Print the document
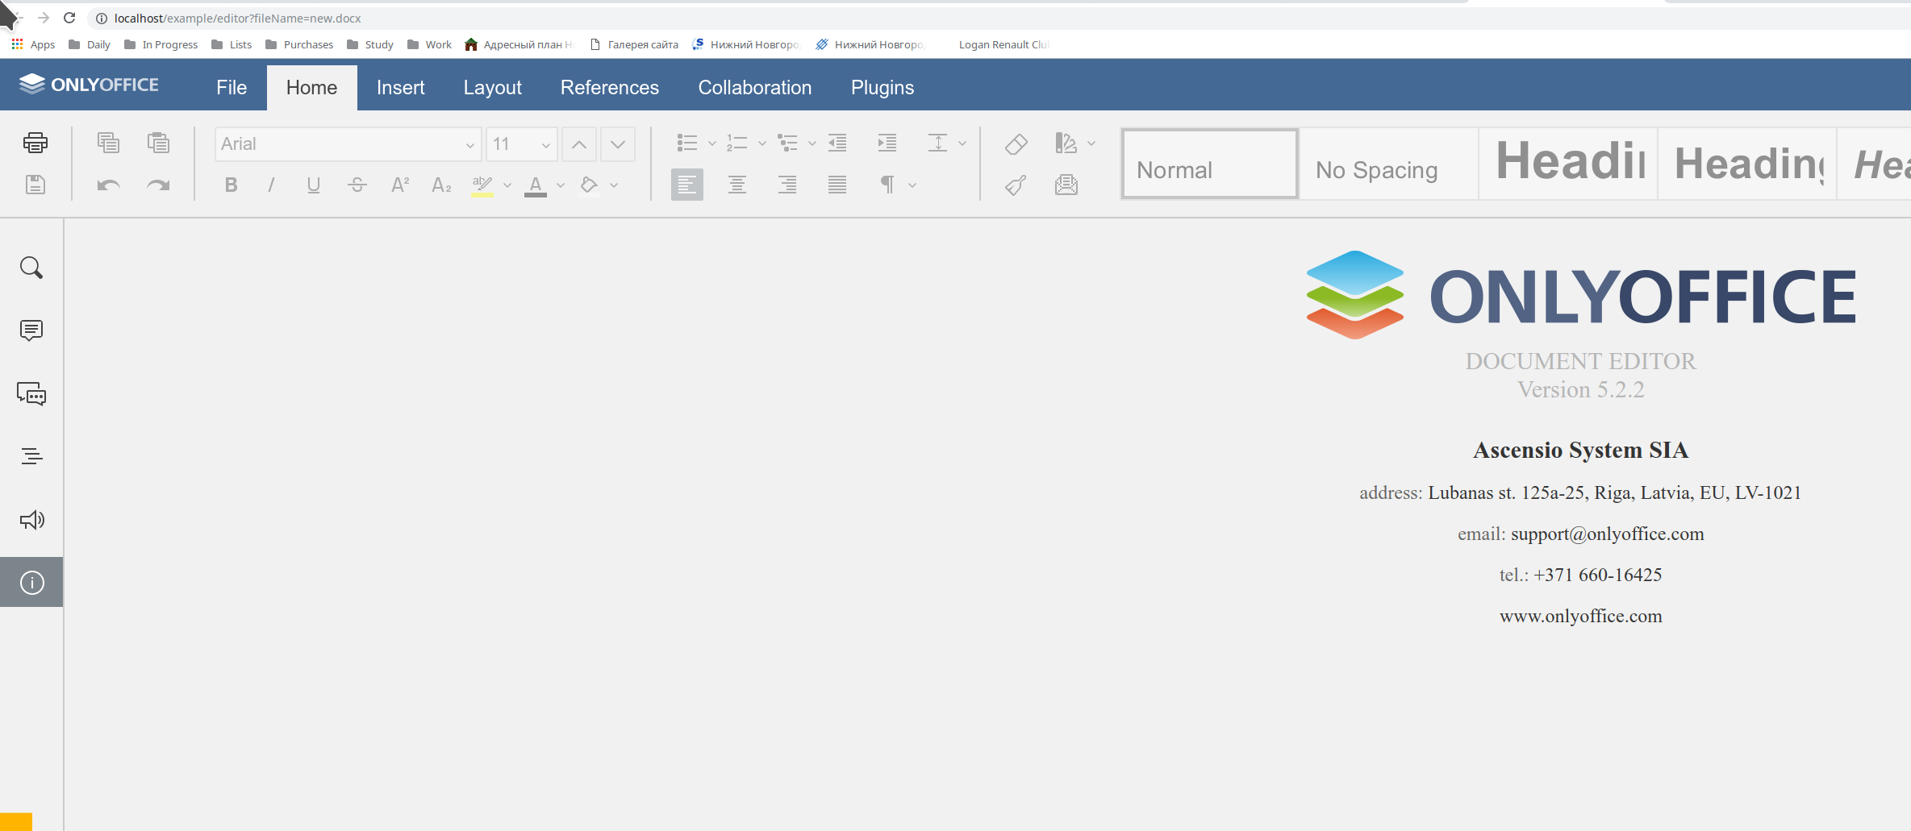The image size is (1911, 831). (x=35, y=143)
